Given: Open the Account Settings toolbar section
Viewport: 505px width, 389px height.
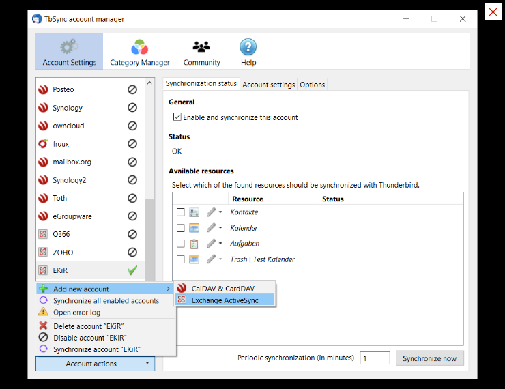Looking at the screenshot, I should tap(69, 51).
